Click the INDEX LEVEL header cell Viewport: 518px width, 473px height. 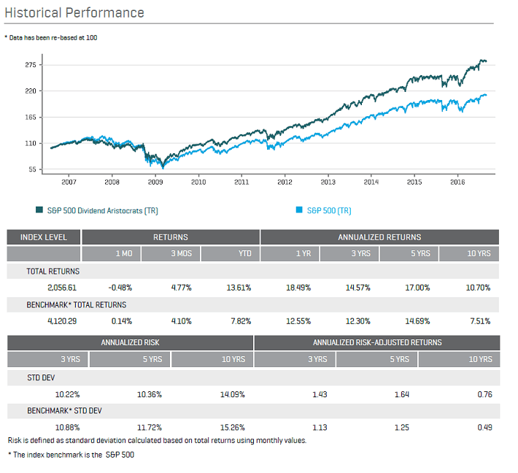click(x=45, y=237)
